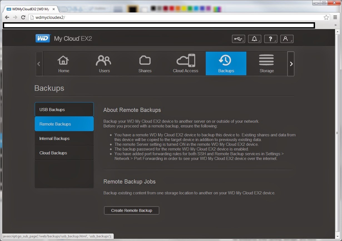Screen dimensions: 342x241
Task: Bookmark this page with the star icon
Action: (326, 17)
